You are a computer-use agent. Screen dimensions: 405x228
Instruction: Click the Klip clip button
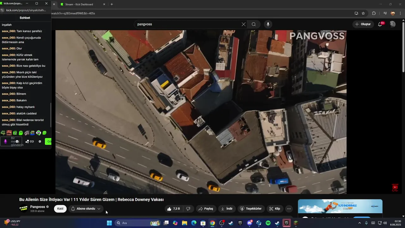(x=275, y=209)
